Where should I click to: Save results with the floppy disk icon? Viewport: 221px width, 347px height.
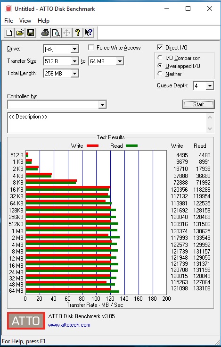click(31, 33)
